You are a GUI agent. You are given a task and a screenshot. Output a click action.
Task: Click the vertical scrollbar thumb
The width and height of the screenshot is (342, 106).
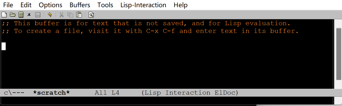339,54
